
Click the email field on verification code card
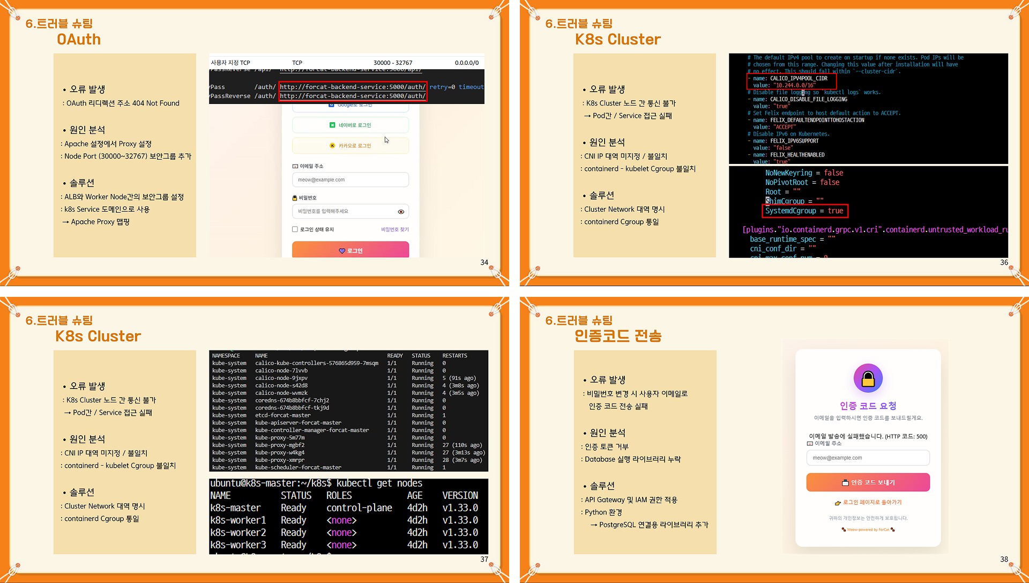(x=868, y=458)
